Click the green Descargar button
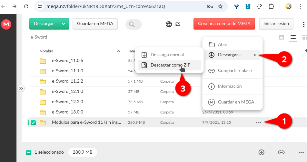Screen dimensions: 307x162 click(44, 24)
